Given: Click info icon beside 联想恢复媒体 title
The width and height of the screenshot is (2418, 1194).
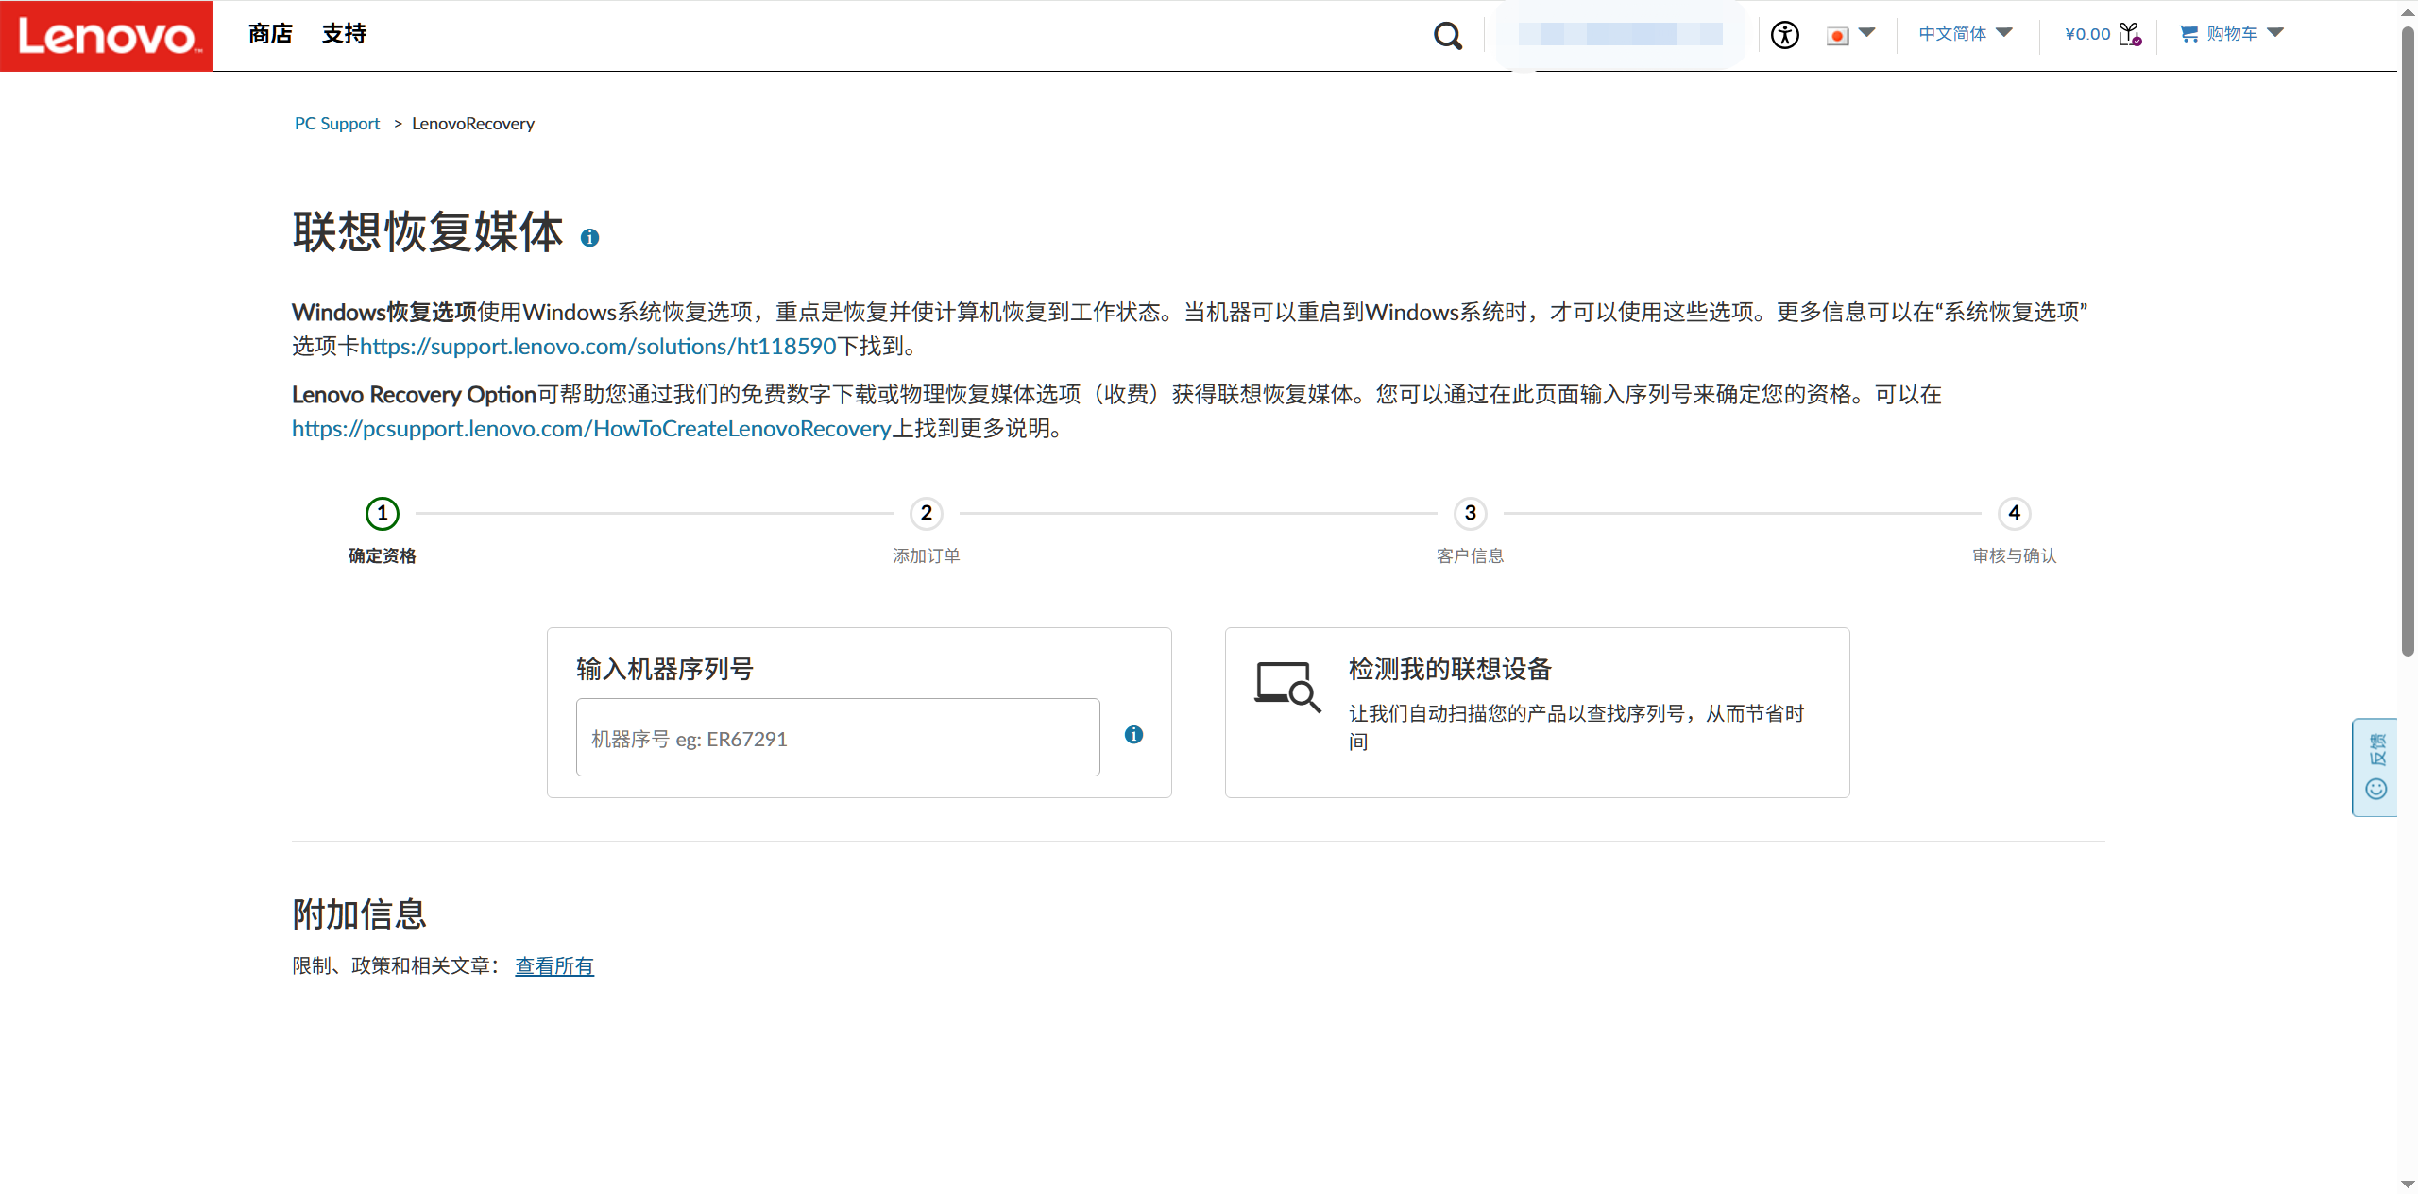Looking at the screenshot, I should [589, 238].
